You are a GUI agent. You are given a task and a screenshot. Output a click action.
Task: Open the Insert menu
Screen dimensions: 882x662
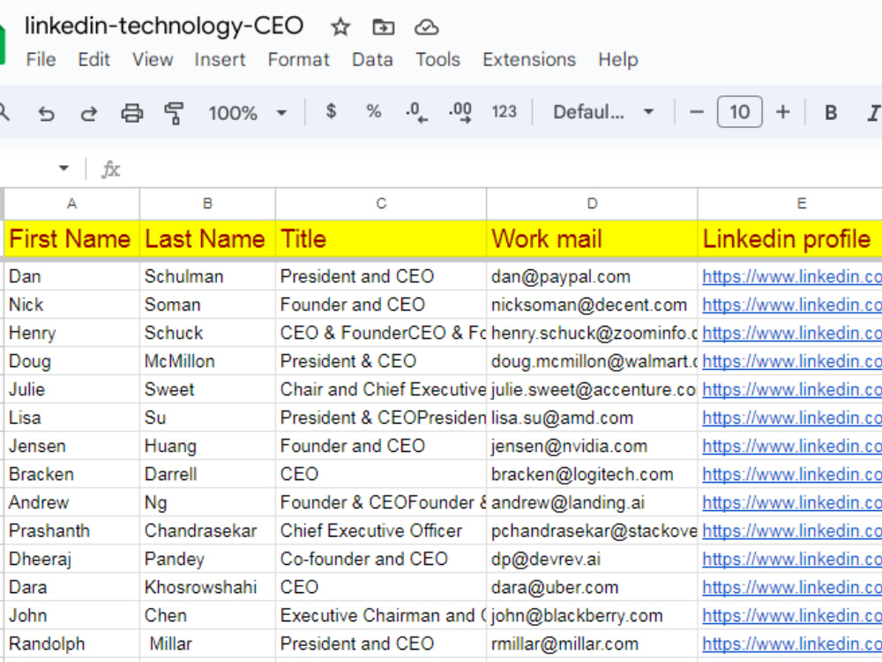point(220,60)
